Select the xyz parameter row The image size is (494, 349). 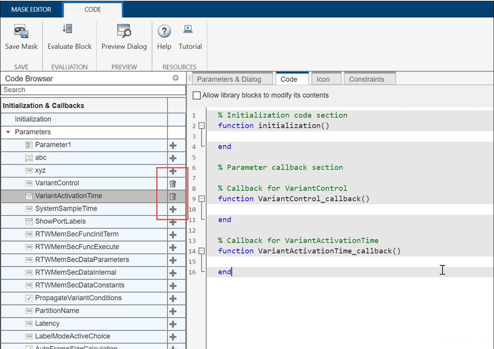[84, 170]
